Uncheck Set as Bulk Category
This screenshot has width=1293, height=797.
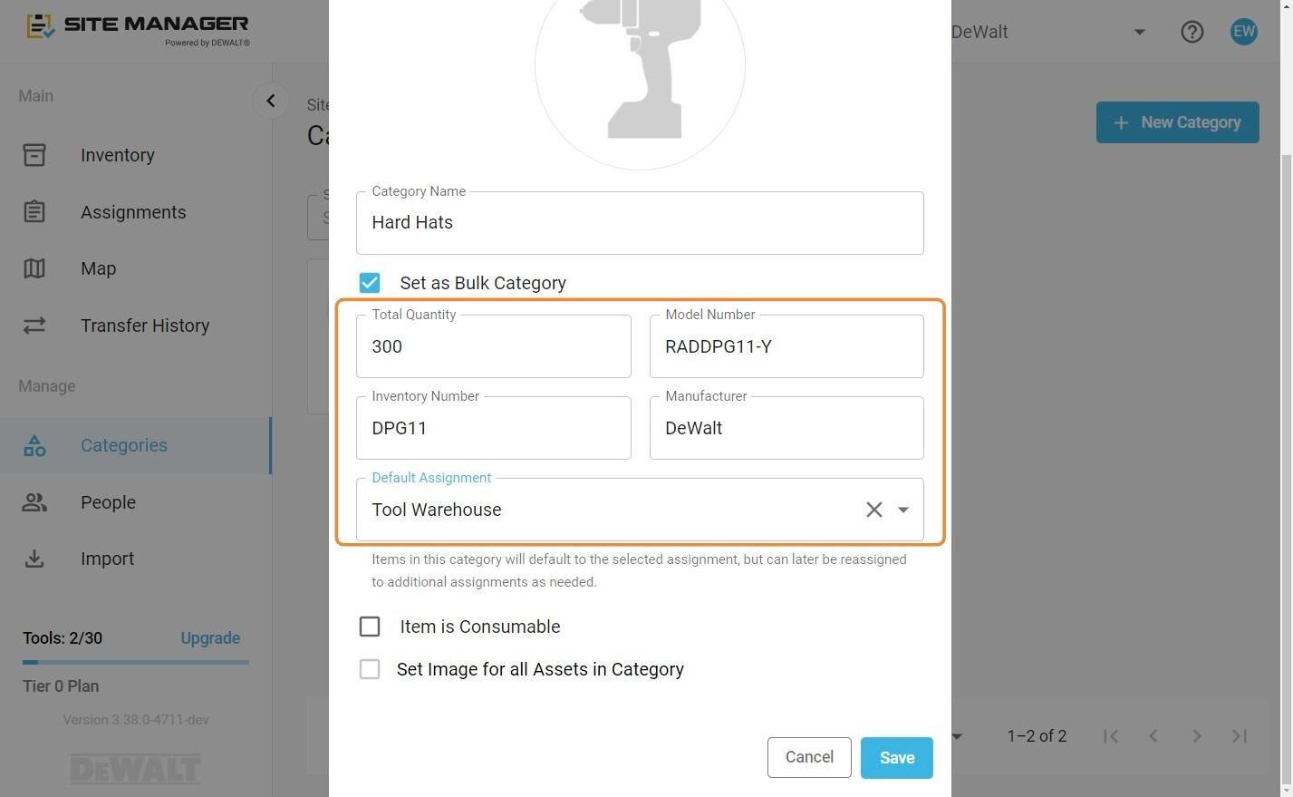[370, 283]
